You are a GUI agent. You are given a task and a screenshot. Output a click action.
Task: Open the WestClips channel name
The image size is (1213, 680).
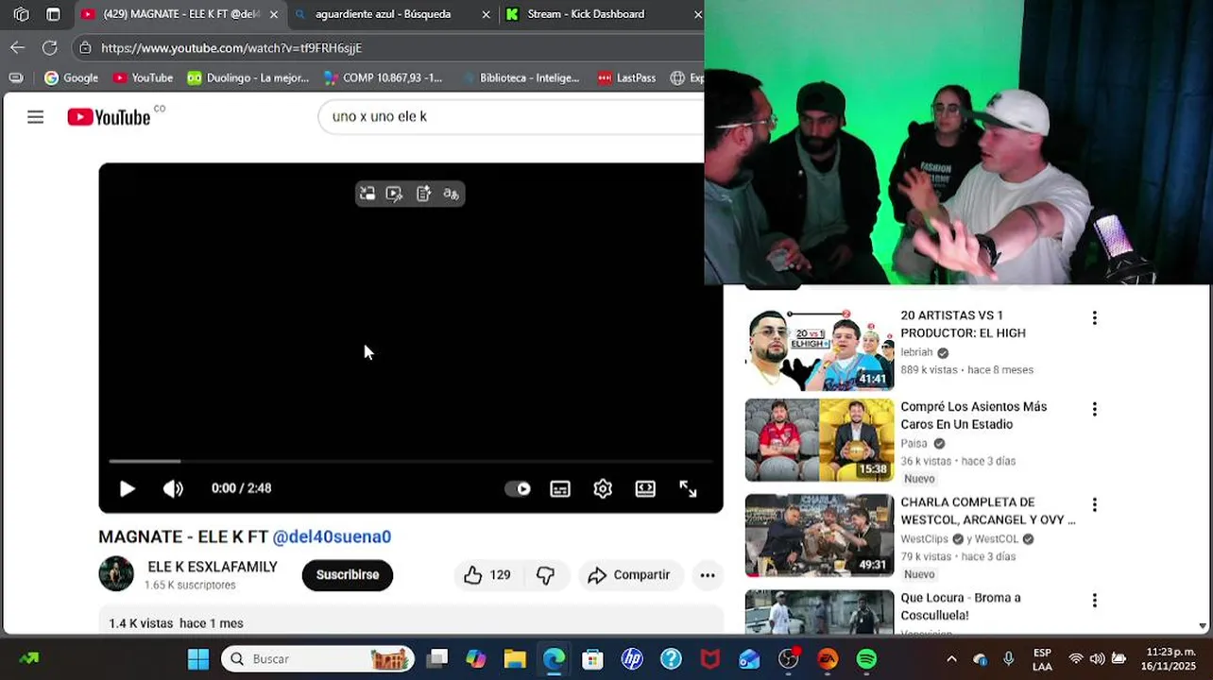point(924,539)
